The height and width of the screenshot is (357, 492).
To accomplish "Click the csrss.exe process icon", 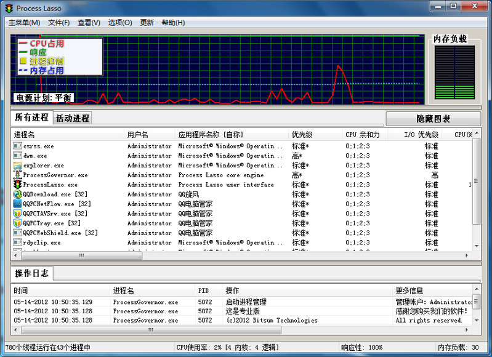I will click(18, 146).
